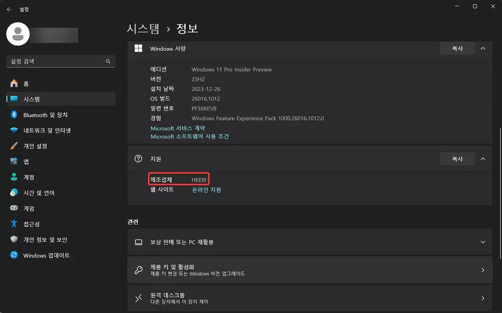
Task: Click the Home house icon in sidebar
Action: pos(14,84)
